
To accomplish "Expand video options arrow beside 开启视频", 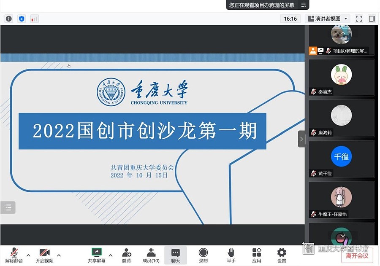I will [59, 255].
